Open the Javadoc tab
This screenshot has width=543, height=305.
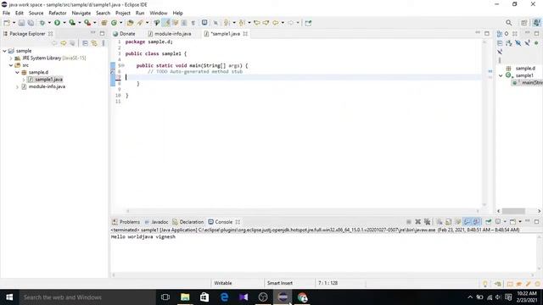(156, 222)
